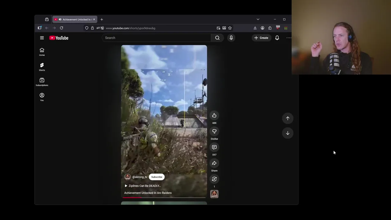Toggle the browser sidebar button
Screen dimensions: 391x220
(x=39, y=28)
